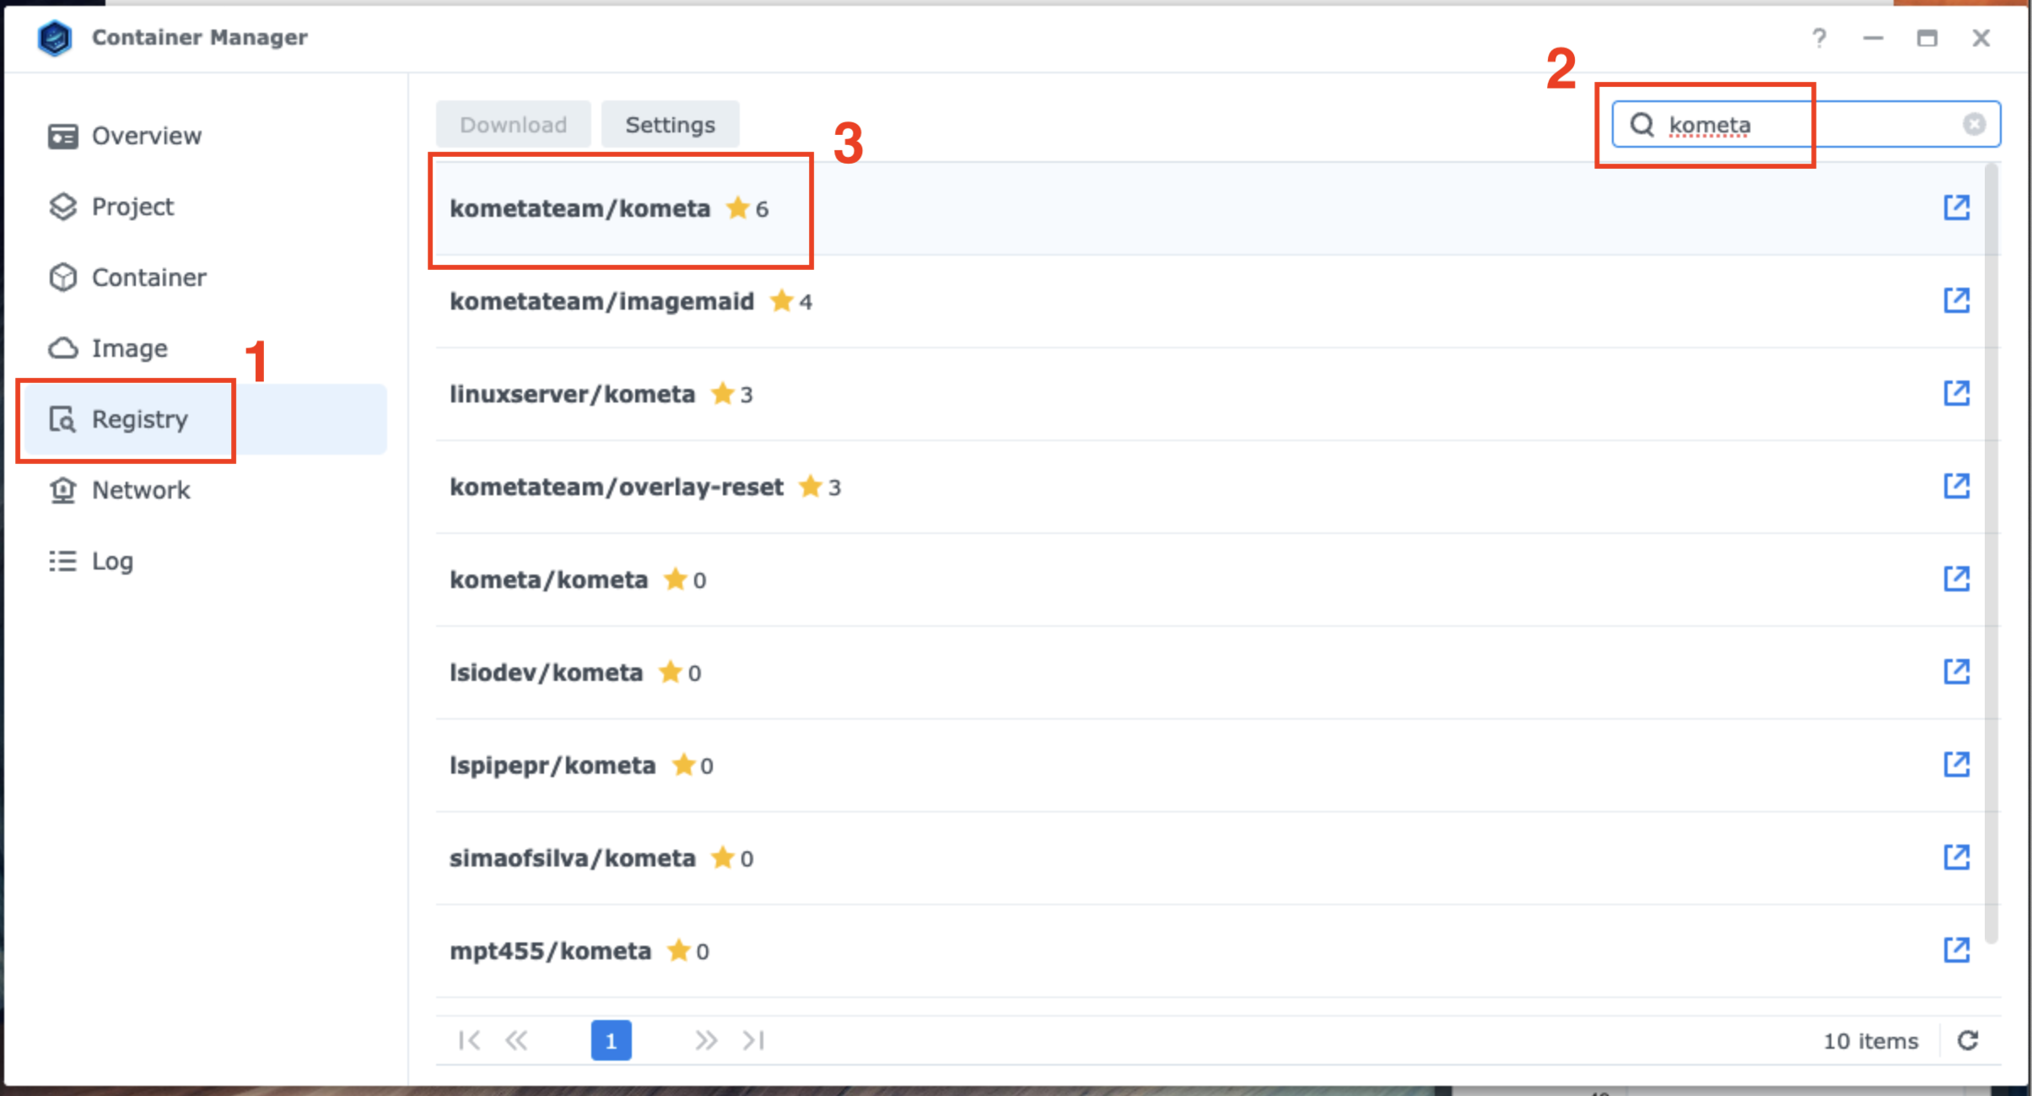Image resolution: width=2032 pixels, height=1096 pixels.
Task: Click the star rating of kometateam/overlay-reset
Action: pos(820,487)
